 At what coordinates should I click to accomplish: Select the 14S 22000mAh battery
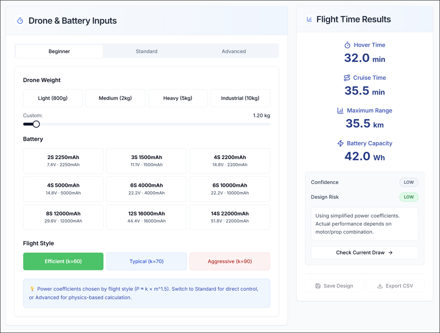(229, 217)
